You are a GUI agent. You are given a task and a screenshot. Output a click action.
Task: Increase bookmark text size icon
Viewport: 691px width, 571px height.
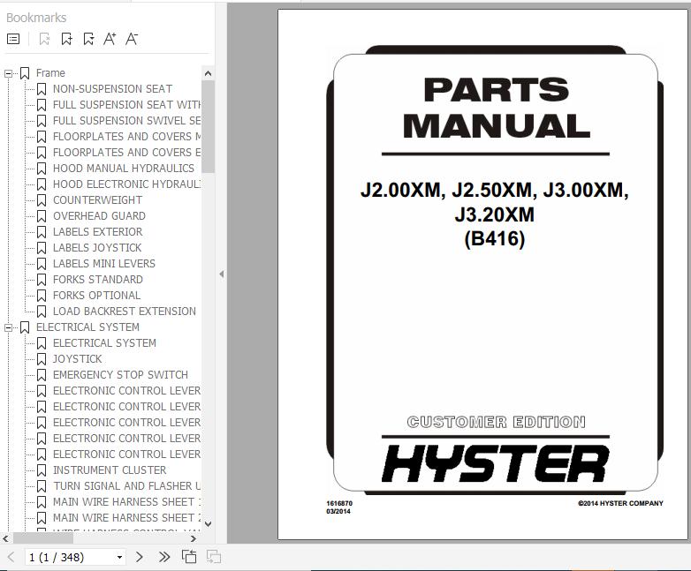click(x=110, y=39)
